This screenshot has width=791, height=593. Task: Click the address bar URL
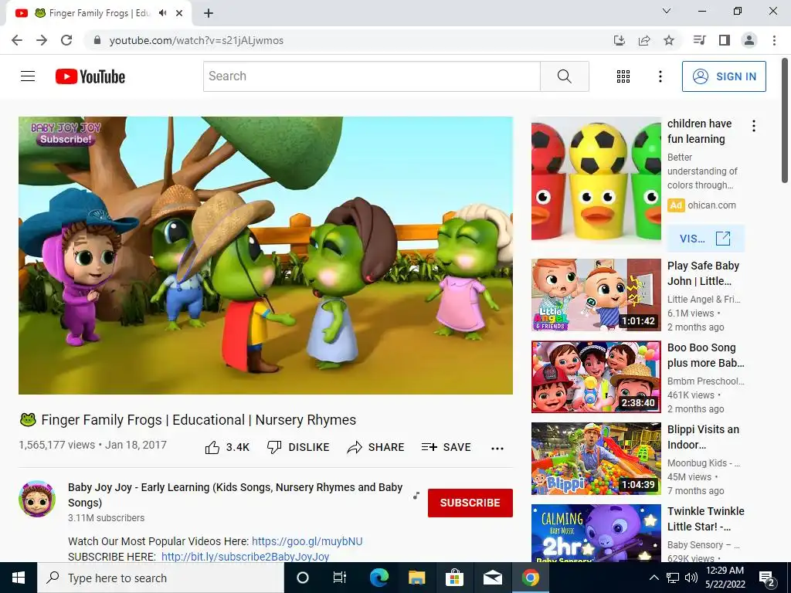[x=196, y=40]
